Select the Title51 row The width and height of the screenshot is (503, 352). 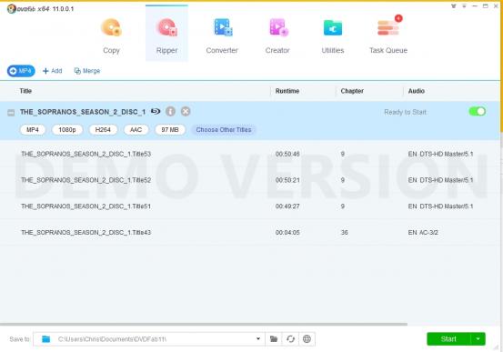coord(250,206)
